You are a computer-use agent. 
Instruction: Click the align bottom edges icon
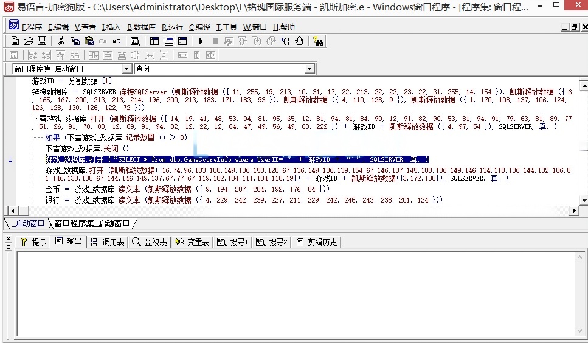point(75,55)
